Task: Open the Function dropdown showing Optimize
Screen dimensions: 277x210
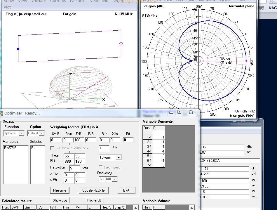Action: [14, 133]
